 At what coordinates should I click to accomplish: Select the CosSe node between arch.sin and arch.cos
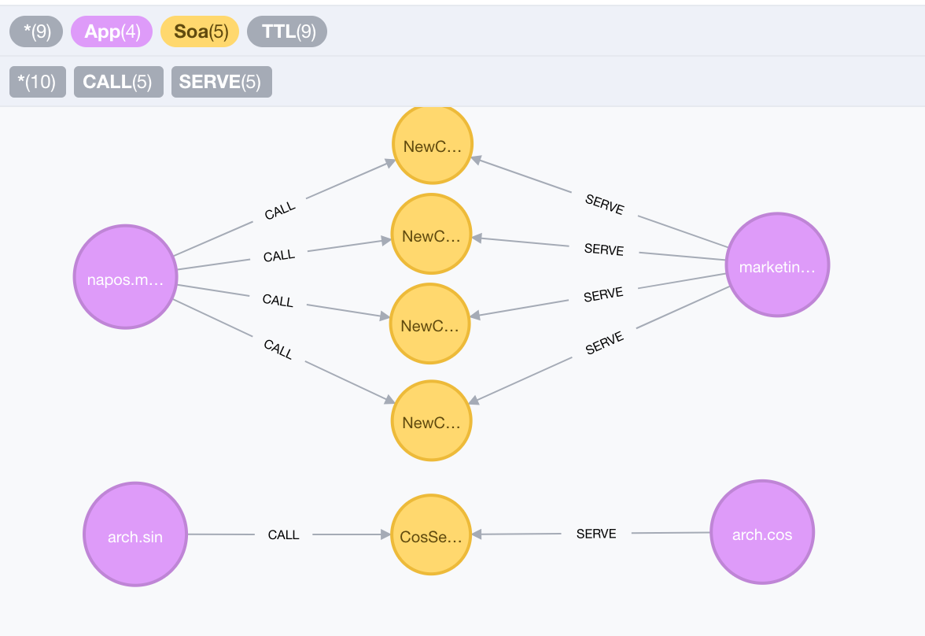pyautogui.click(x=430, y=534)
